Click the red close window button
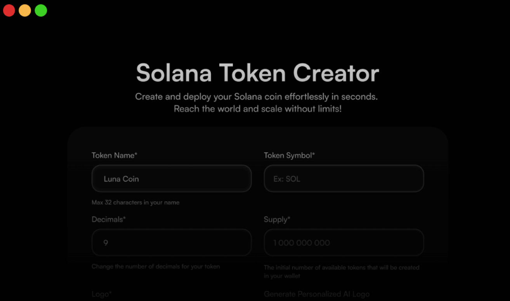The height and width of the screenshot is (301, 510). pos(9,10)
